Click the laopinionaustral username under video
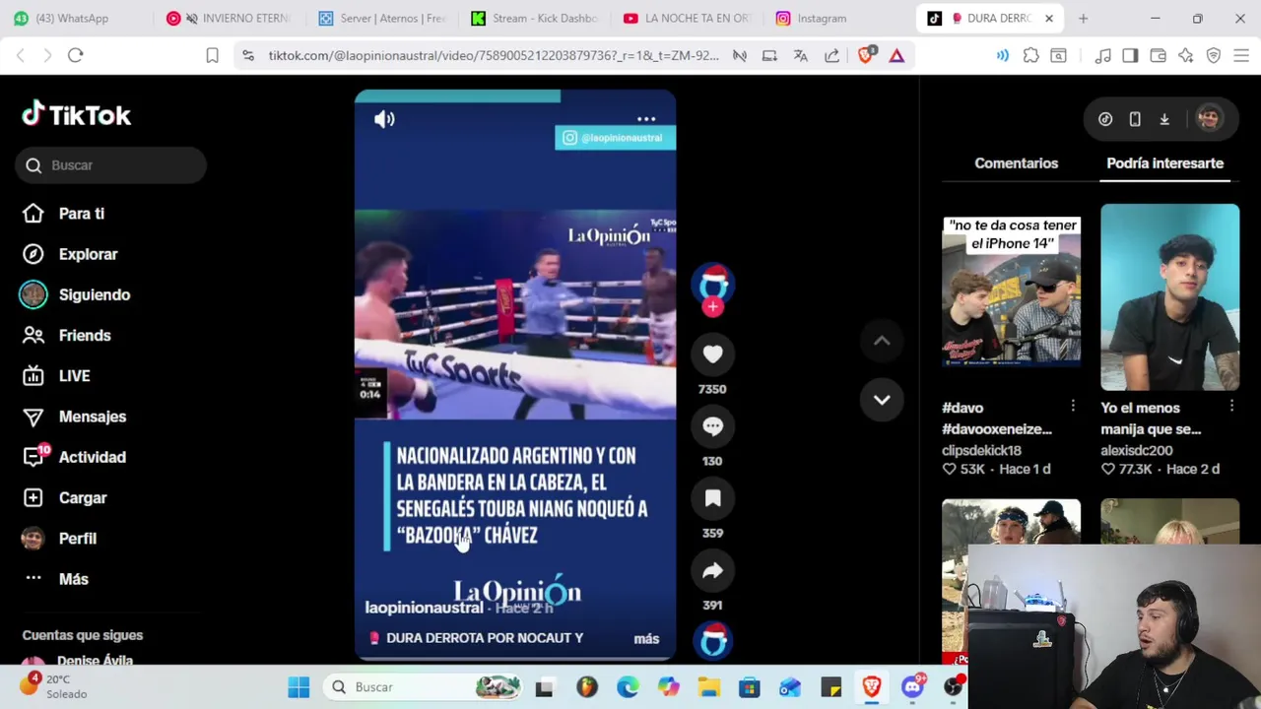Viewport: 1261px width, 709px height. [424, 608]
